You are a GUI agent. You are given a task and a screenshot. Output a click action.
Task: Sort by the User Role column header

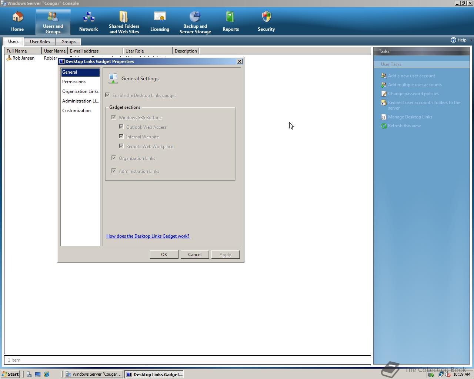tap(148, 51)
